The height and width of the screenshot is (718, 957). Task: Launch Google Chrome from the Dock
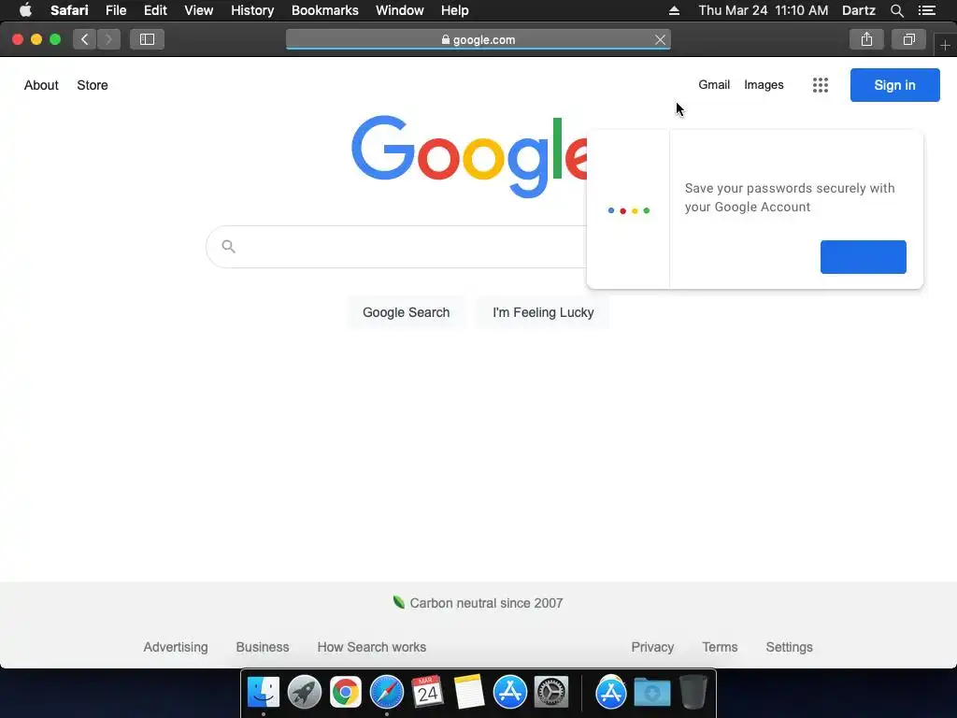(346, 693)
